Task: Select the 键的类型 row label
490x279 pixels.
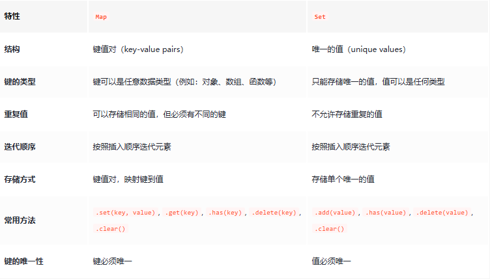Action: click(x=20, y=82)
